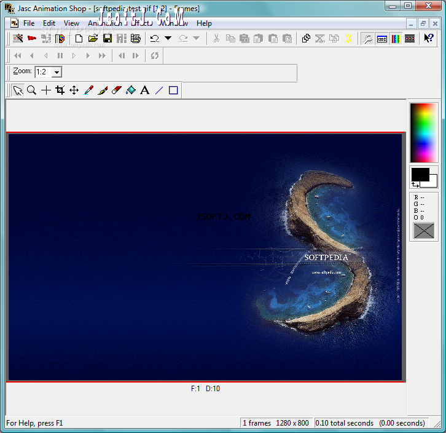Click the black foreground color swatch
The image size is (446, 433).
(420, 174)
